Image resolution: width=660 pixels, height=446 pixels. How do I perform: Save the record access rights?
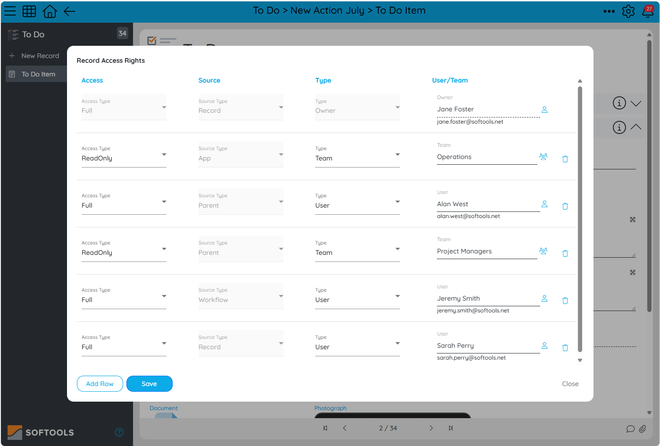click(149, 384)
